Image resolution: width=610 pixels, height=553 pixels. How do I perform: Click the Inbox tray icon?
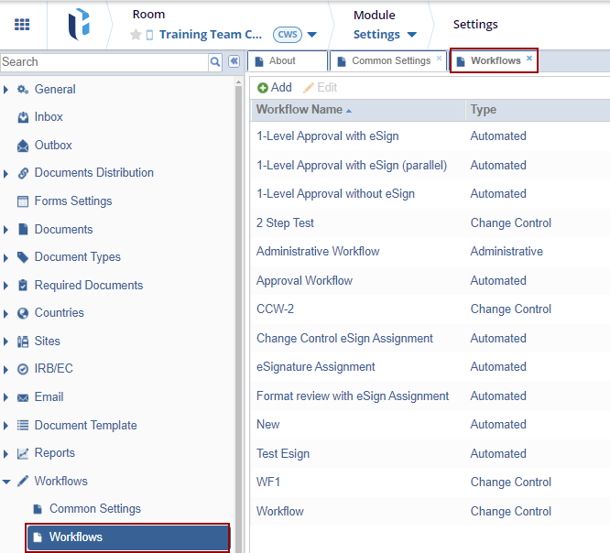[x=24, y=117]
